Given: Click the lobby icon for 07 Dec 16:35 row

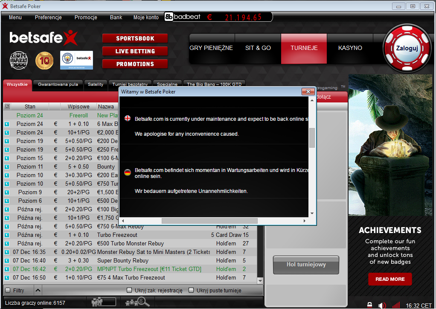Looking at the screenshot, I should coord(7,252).
